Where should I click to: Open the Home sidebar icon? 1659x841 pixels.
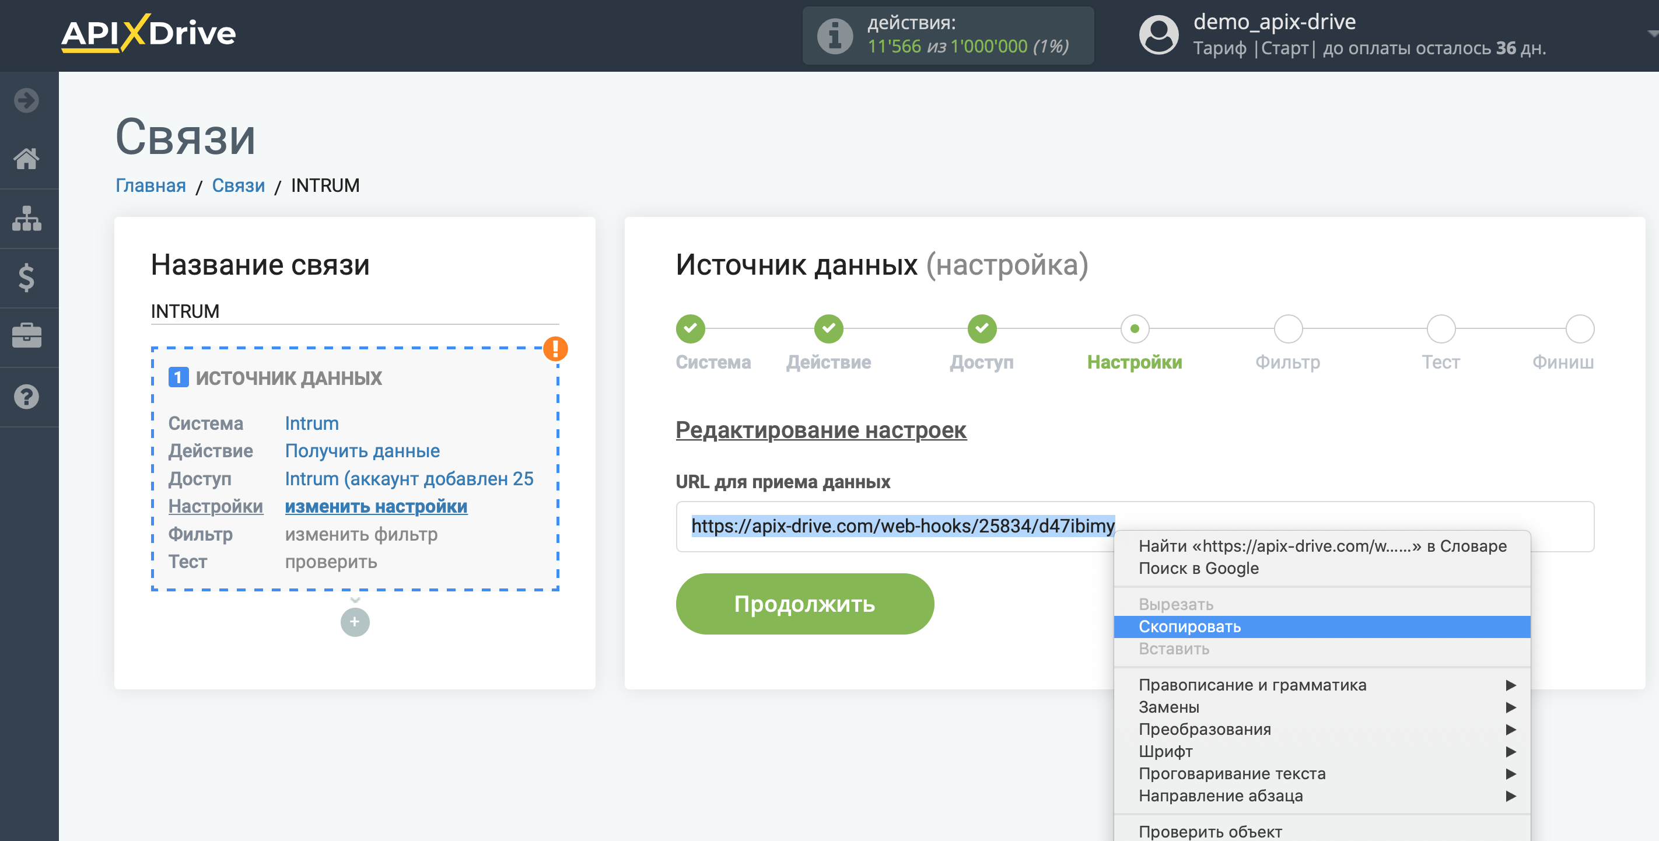click(26, 159)
